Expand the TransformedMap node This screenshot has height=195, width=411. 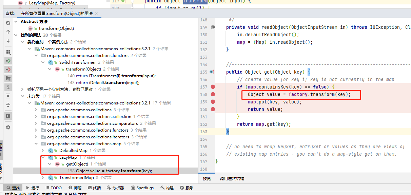[x=43, y=178]
